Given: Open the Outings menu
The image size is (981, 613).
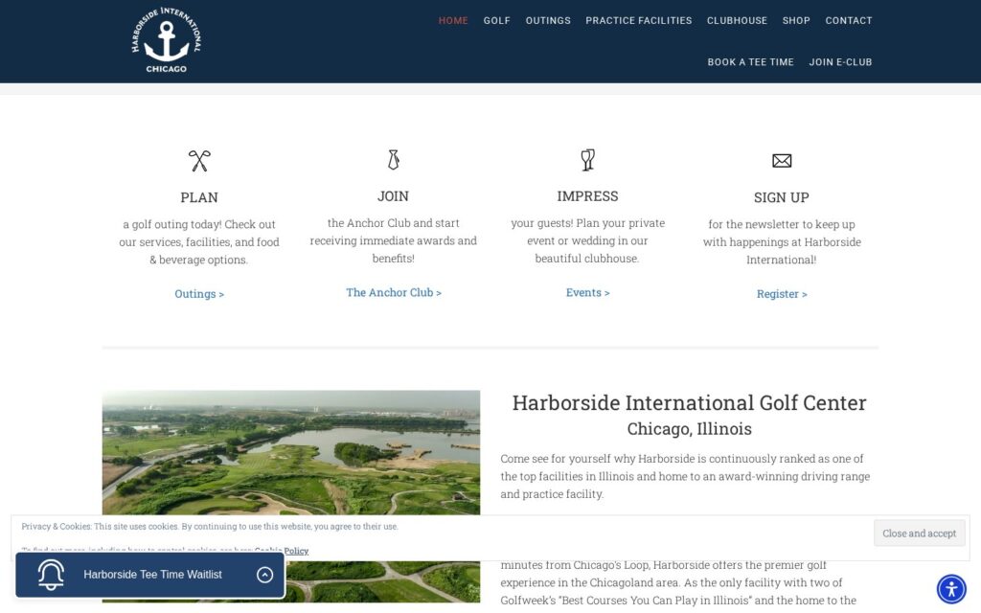Looking at the screenshot, I should pos(548,21).
